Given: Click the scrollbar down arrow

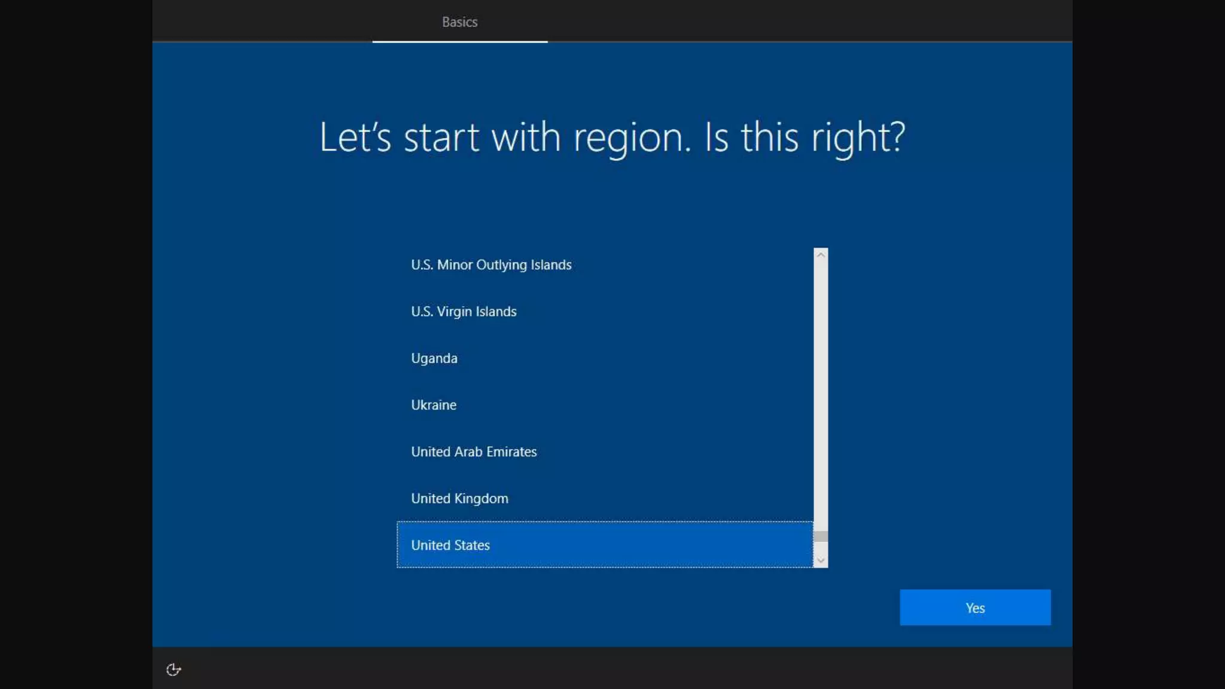Looking at the screenshot, I should [821, 560].
